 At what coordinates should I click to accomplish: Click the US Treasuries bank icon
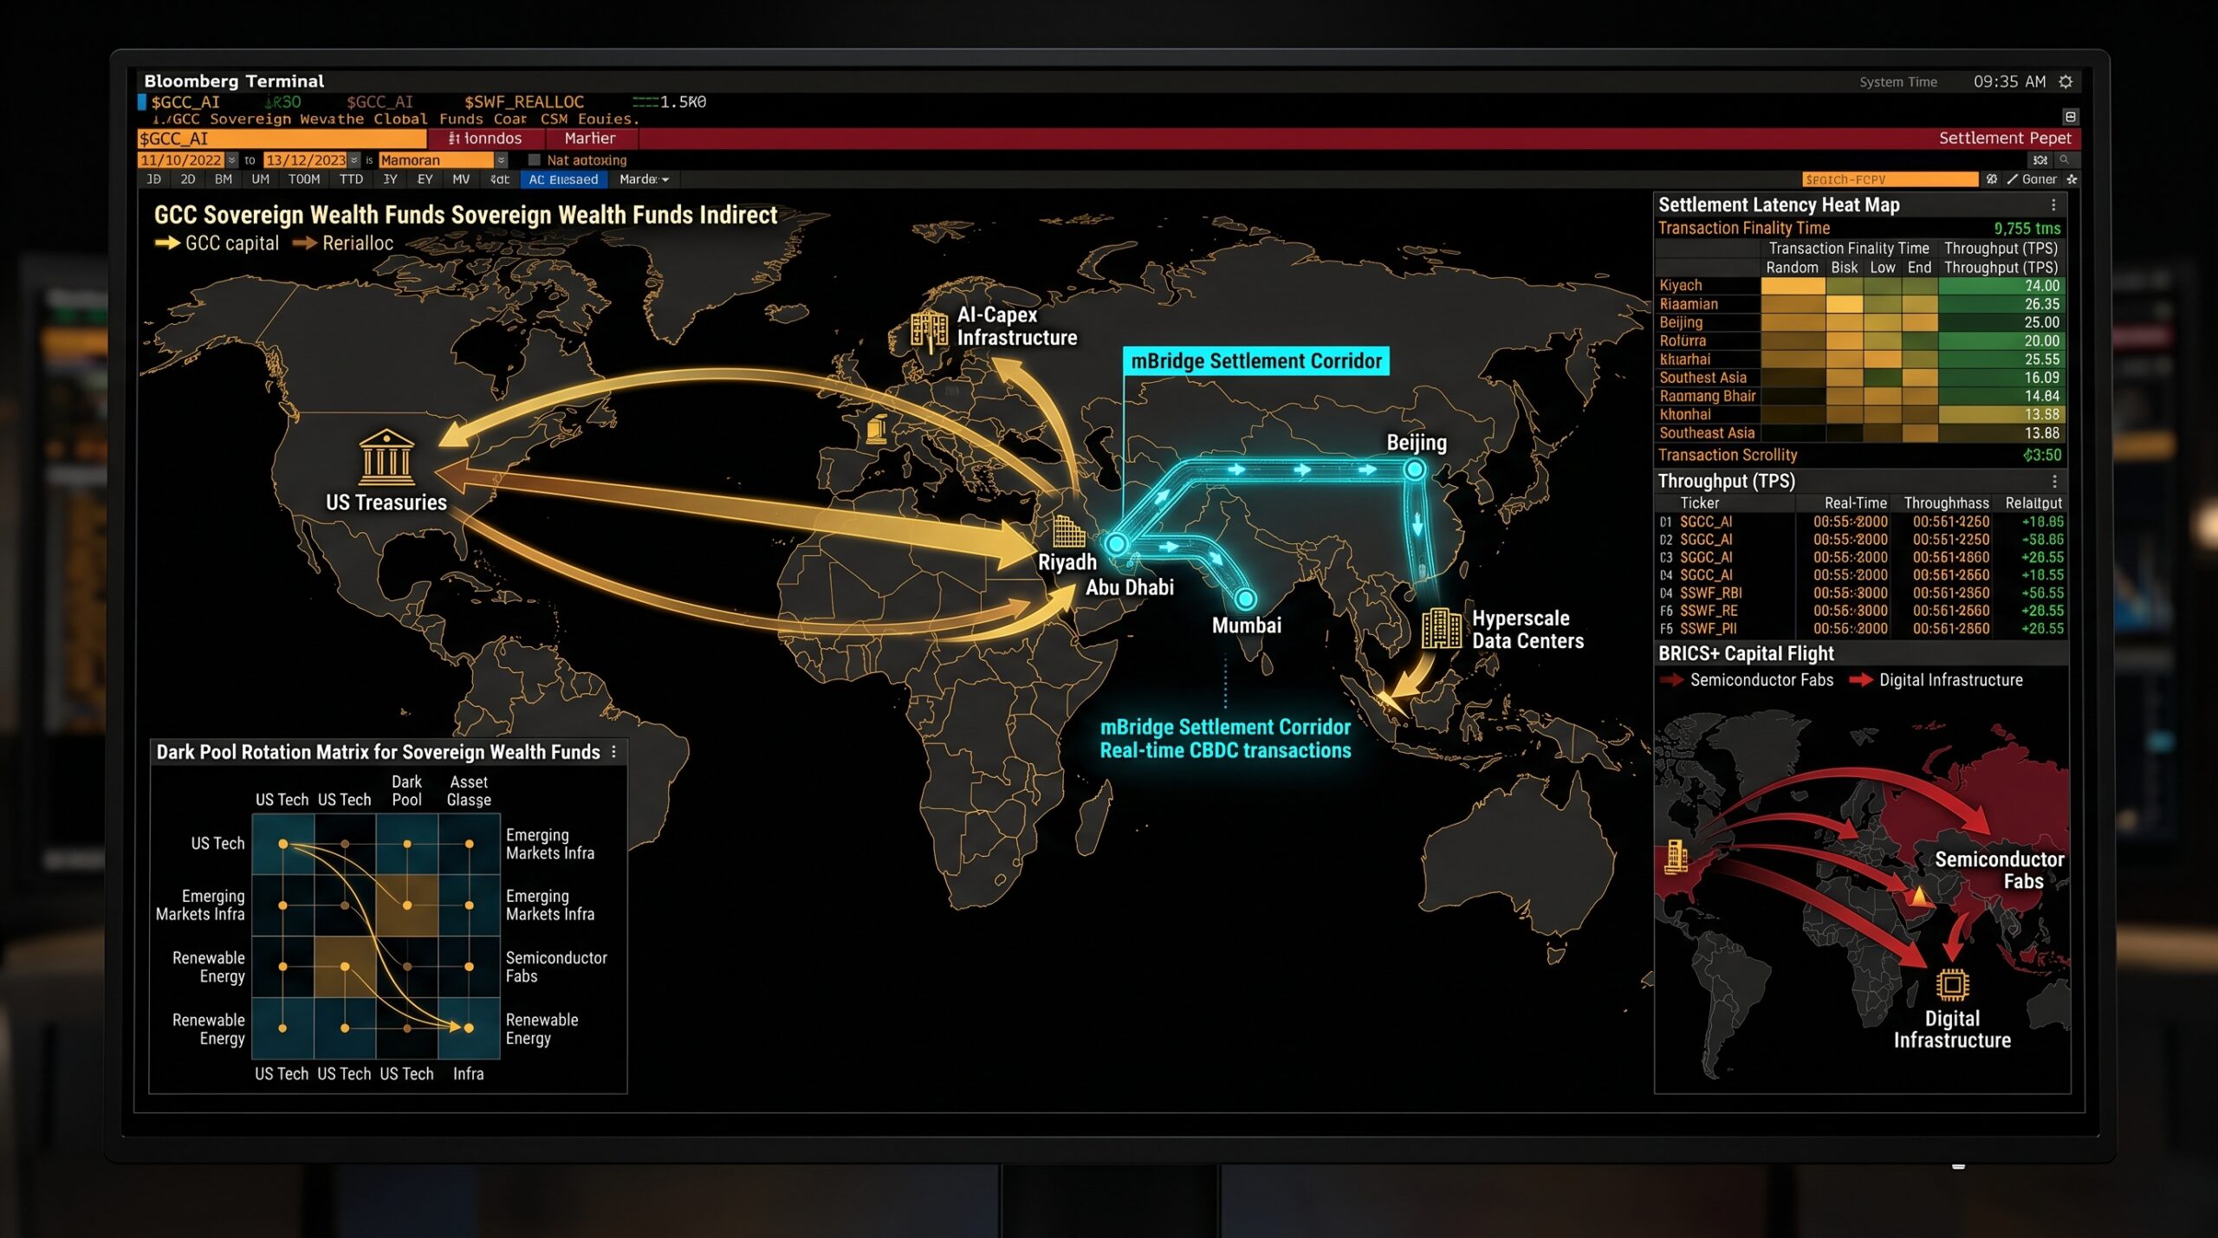[x=386, y=457]
